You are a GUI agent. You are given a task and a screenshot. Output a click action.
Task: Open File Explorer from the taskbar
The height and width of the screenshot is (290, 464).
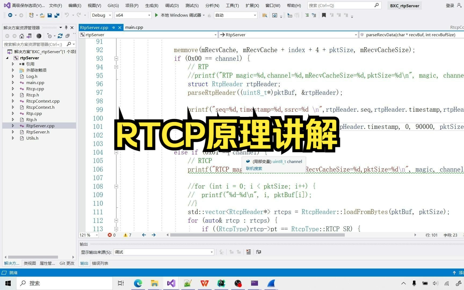click(154, 283)
